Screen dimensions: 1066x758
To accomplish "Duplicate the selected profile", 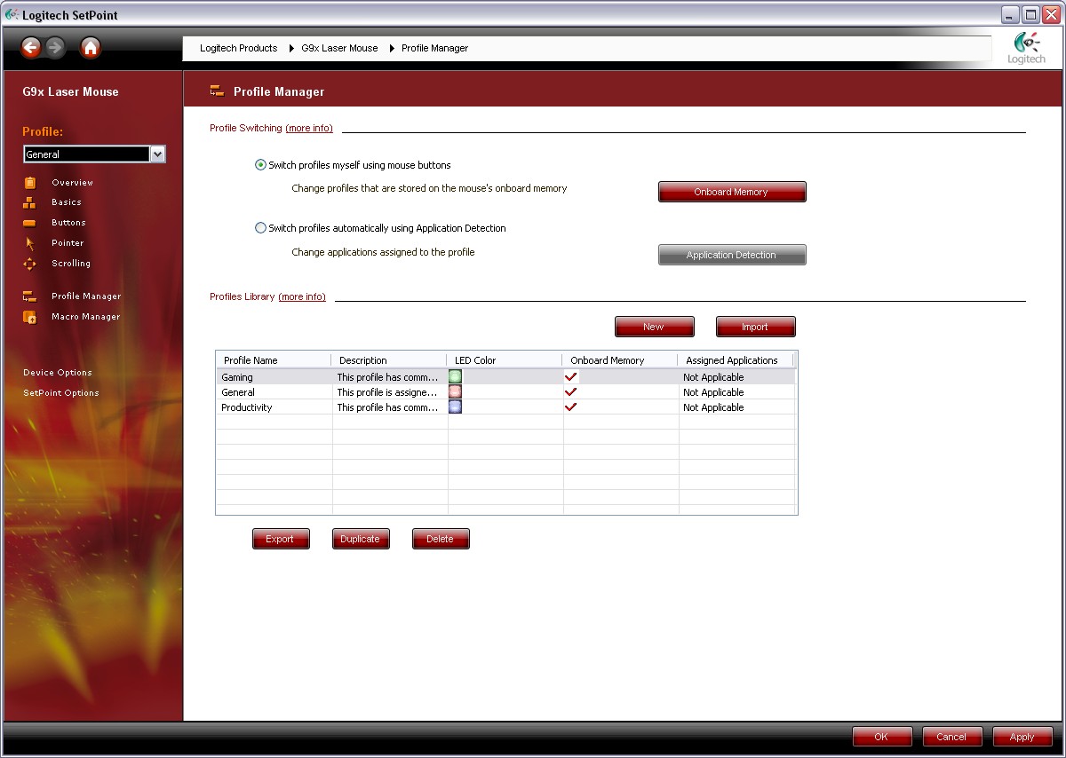I will tap(361, 539).
